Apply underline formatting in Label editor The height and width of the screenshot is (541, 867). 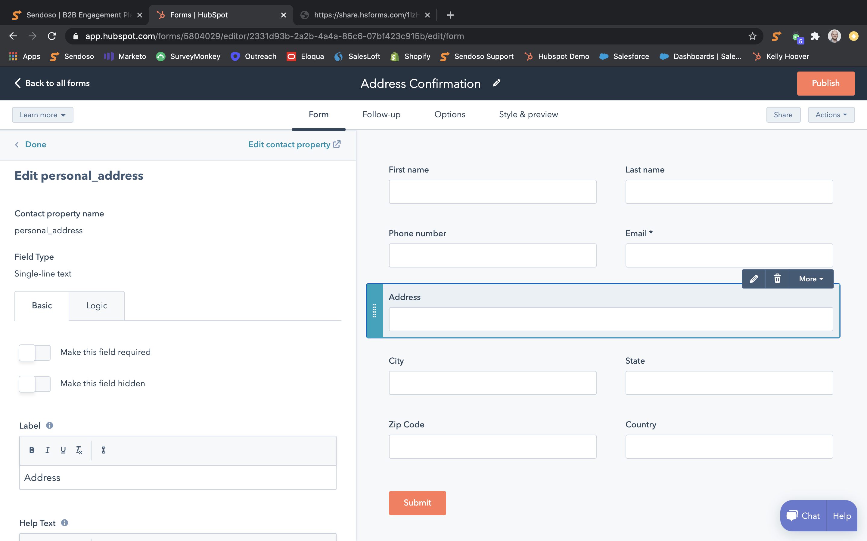coord(63,450)
